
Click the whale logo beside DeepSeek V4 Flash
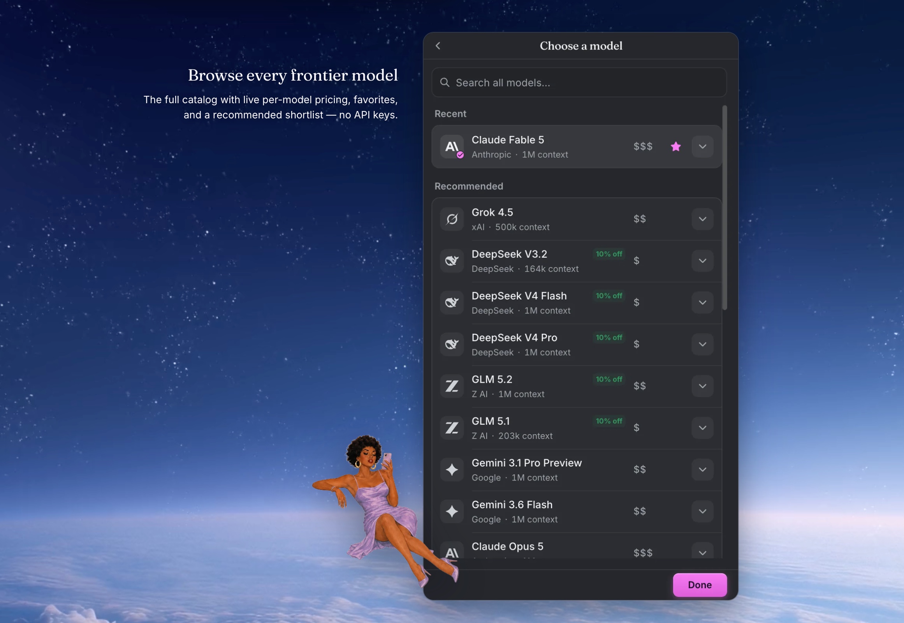(452, 303)
